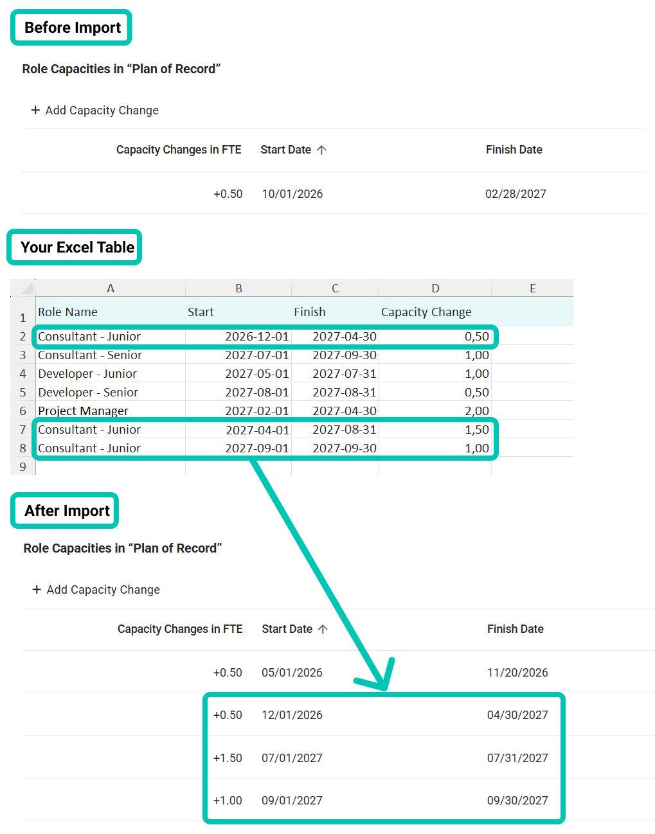Sort by Start Date arrow in After Import table
The width and height of the screenshot is (655, 834).
click(x=323, y=629)
